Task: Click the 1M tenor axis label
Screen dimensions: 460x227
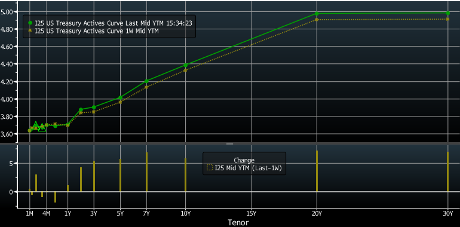Action: 30,213
